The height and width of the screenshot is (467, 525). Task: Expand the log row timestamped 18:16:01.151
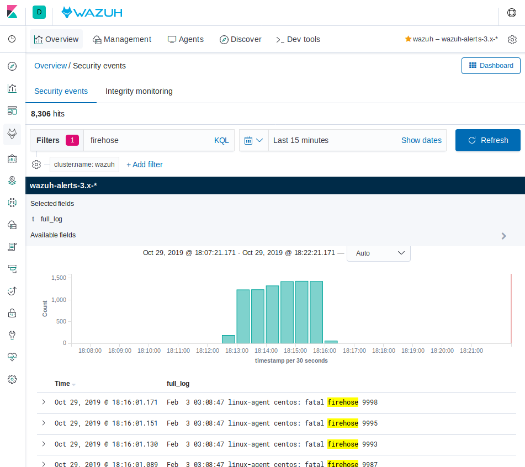point(44,423)
